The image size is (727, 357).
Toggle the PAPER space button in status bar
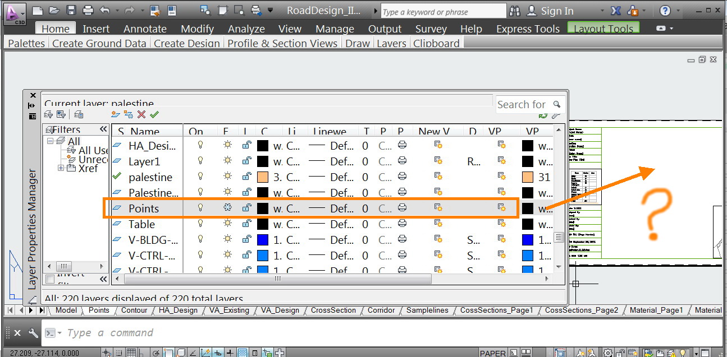tap(493, 353)
